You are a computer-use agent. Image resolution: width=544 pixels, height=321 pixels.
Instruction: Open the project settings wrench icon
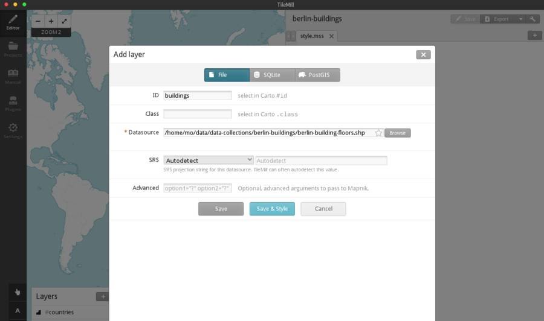(x=533, y=19)
